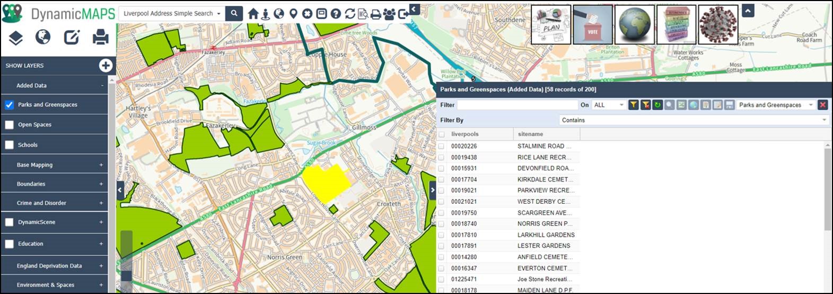Expand the results panel right arrow
The height and width of the screenshot is (294, 833).
click(x=433, y=190)
